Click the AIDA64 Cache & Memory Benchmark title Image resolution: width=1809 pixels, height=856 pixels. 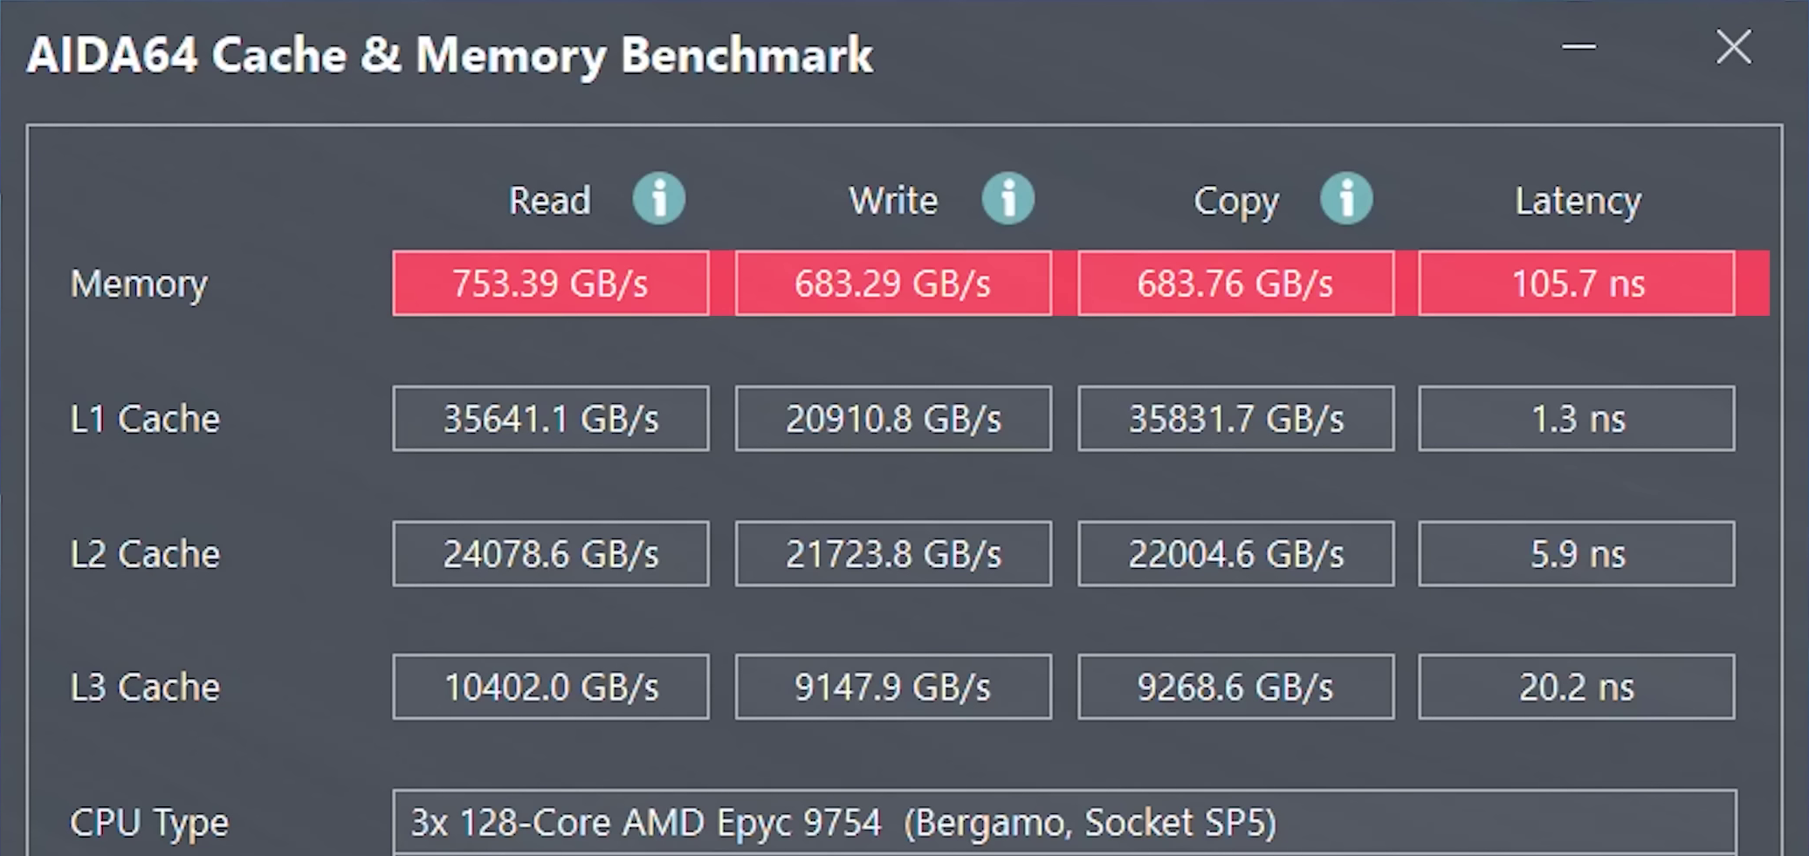(450, 55)
